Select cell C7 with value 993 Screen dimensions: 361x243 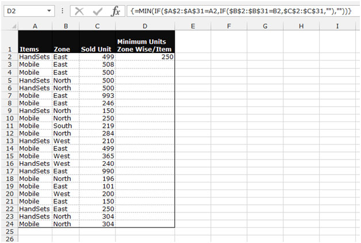97,96
